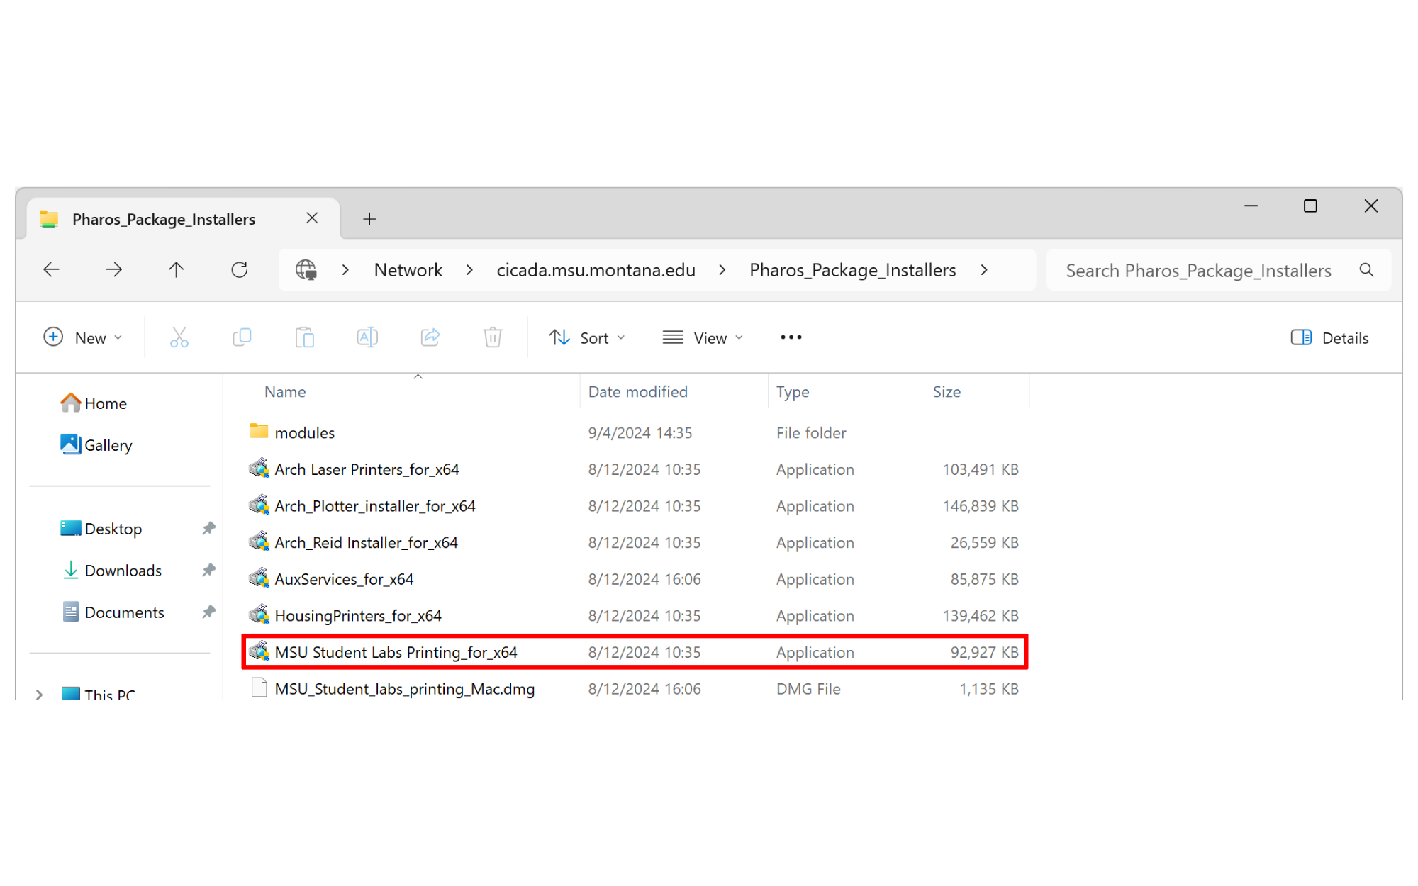The image size is (1418, 886).
Task: Copy the selected item with the copy icon
Action: (x=242, y=337)
